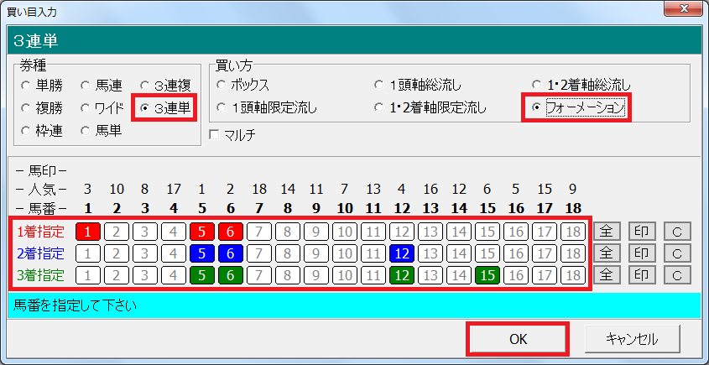The height and width of the screenshot is (365, 709).
Task: Select the 3連単 radio button
Action: [144, 108]
